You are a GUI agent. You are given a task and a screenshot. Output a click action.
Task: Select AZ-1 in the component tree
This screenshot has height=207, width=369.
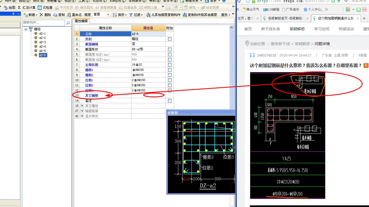(x=42, y=34)
